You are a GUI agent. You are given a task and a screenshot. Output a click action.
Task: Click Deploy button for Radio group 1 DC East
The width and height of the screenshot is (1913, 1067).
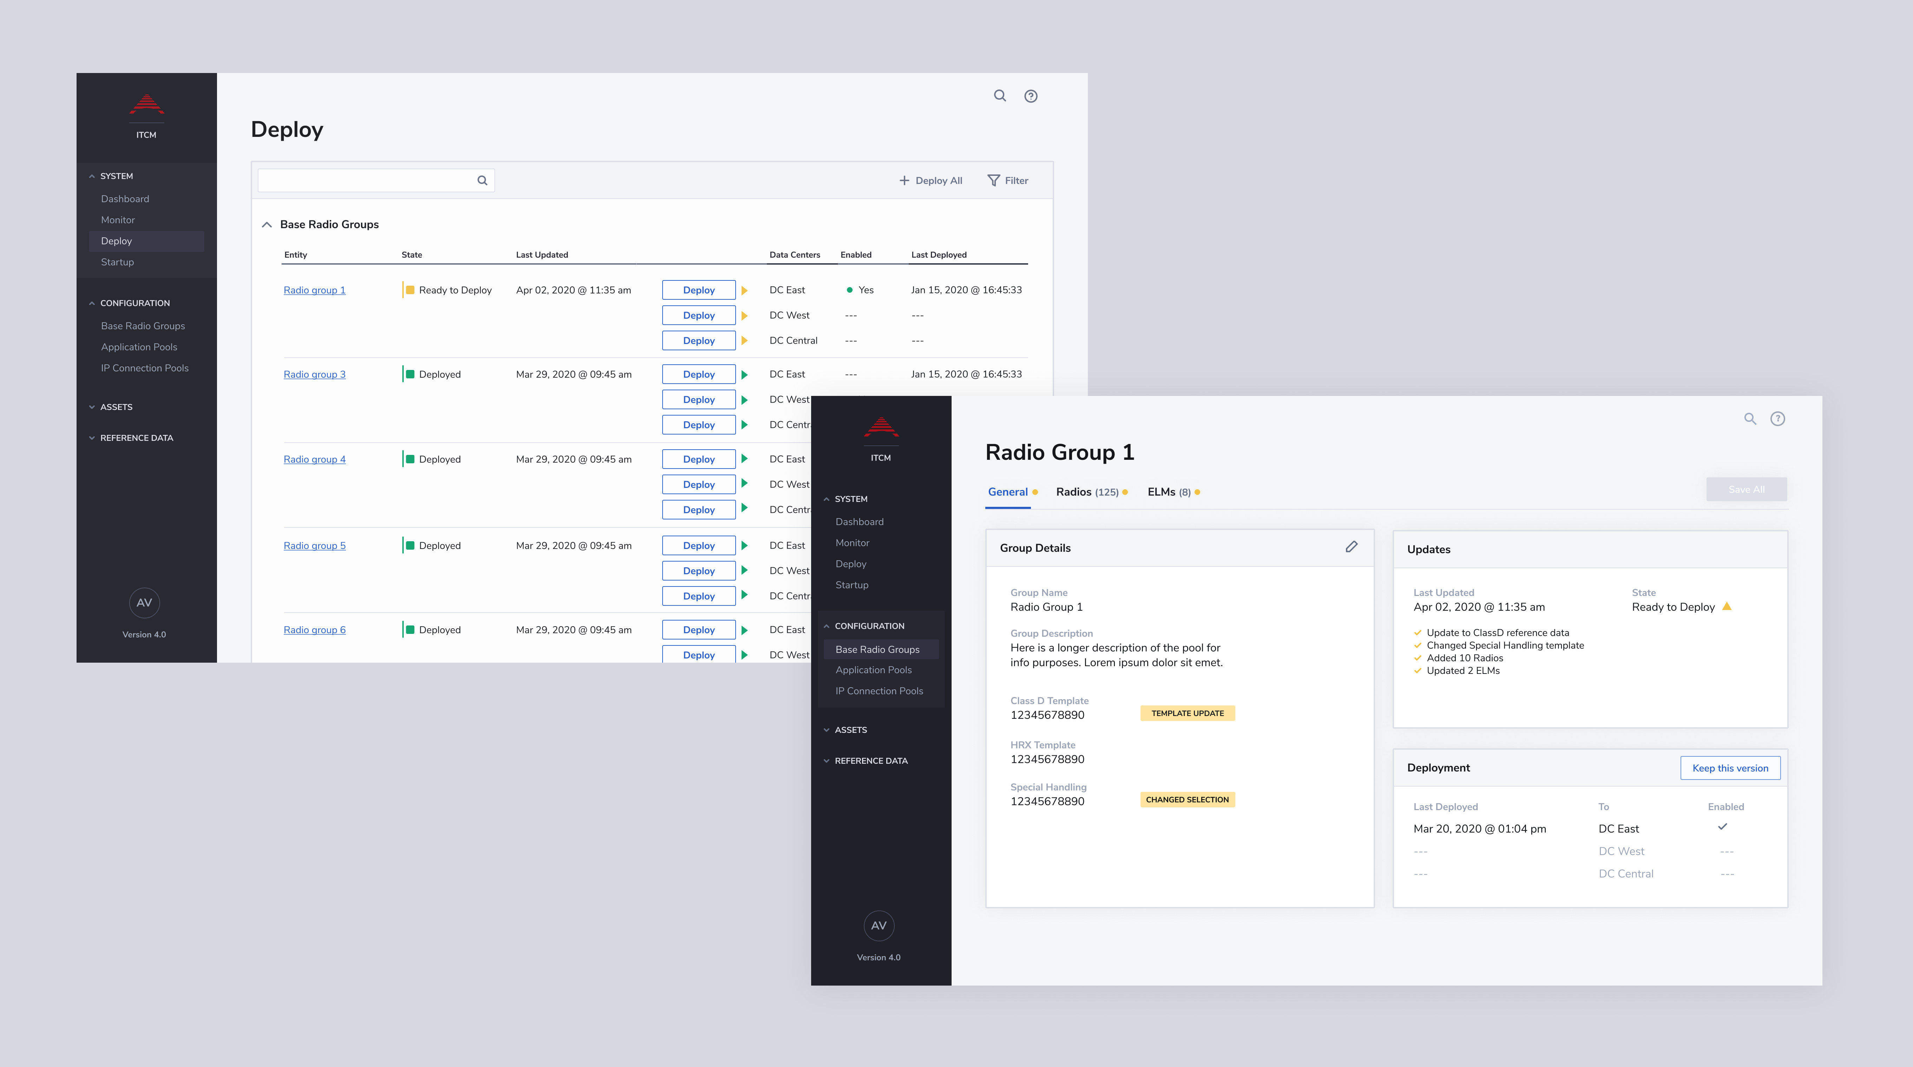699,290
